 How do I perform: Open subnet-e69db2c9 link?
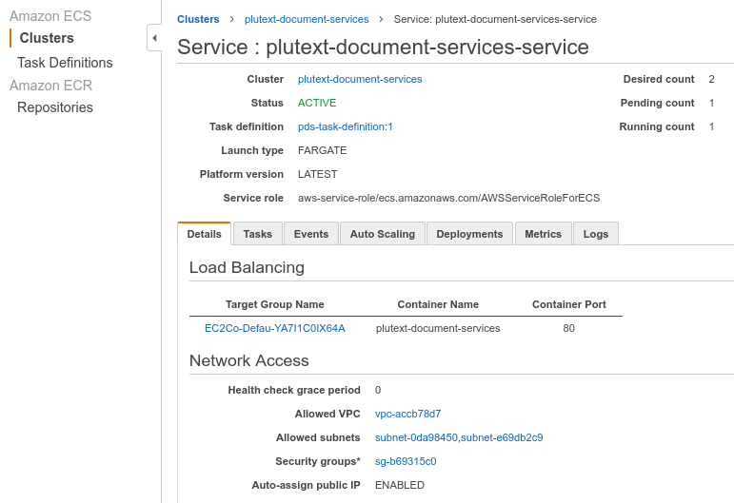coord(502,437)
